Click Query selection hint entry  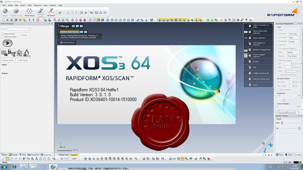coord(258,38)
